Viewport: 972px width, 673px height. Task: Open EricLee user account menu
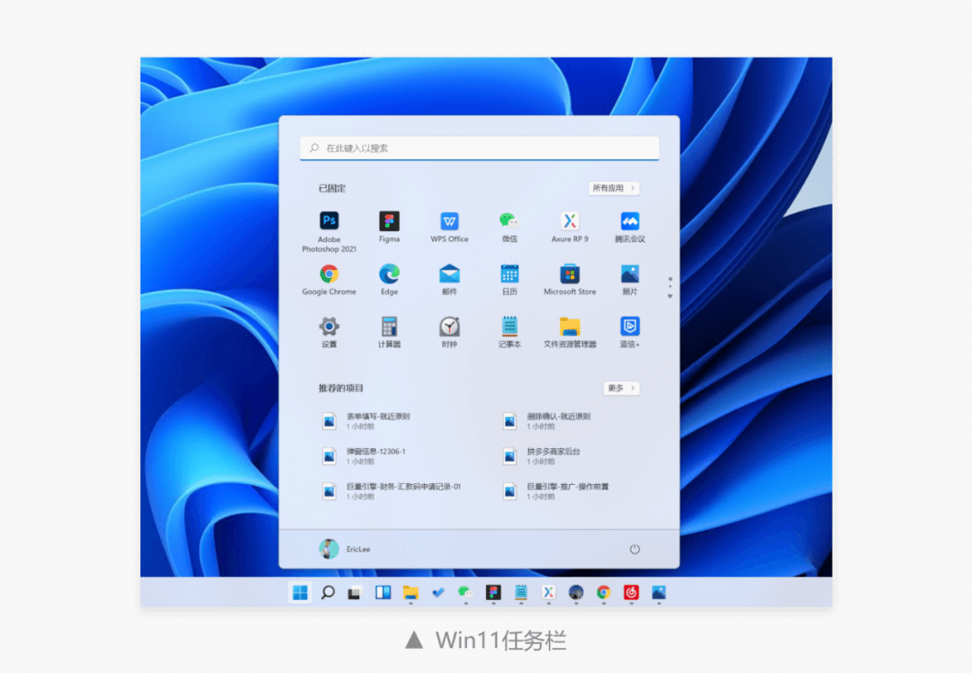(345, 549)
